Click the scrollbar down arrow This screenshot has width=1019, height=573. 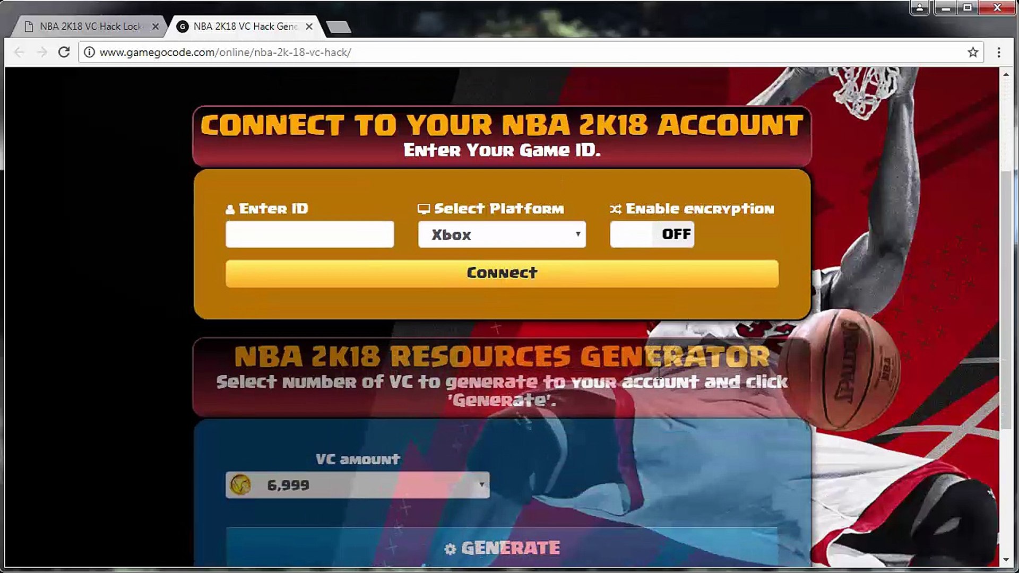[1006, 560]
